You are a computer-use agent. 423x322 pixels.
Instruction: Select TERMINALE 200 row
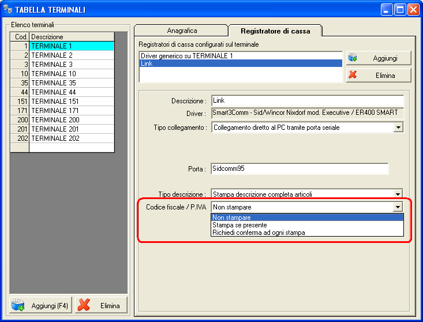click(x=72, y=119)
